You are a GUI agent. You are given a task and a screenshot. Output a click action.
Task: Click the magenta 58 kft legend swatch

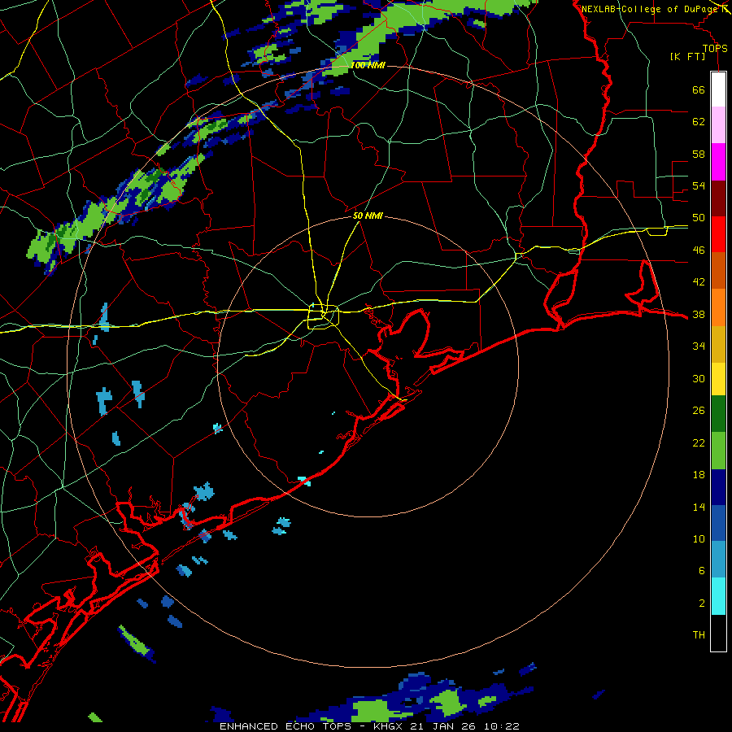718,162
